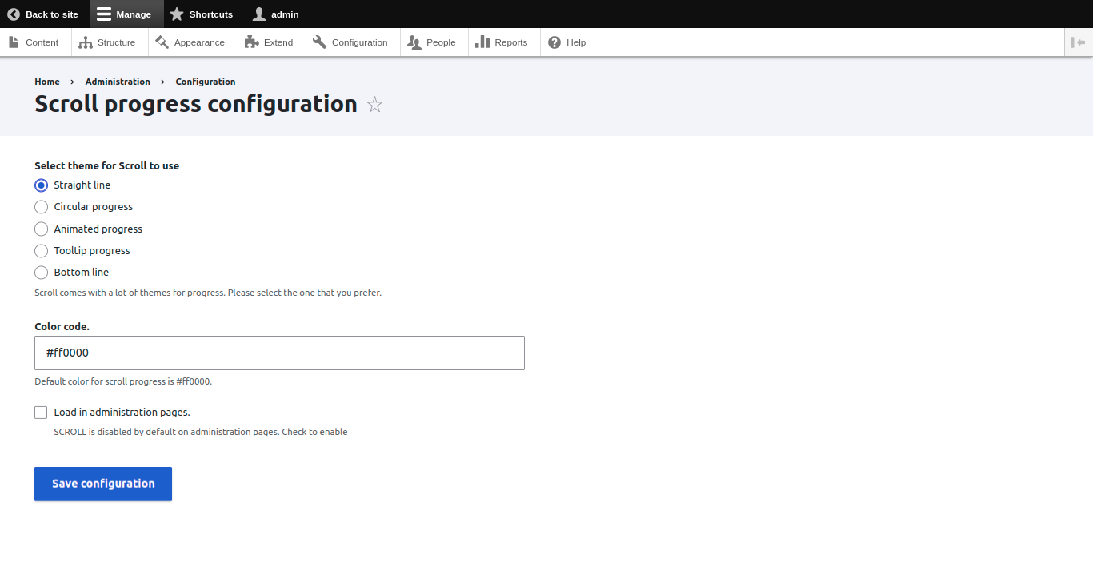Select the Bottom line radio option

[41, 272]
